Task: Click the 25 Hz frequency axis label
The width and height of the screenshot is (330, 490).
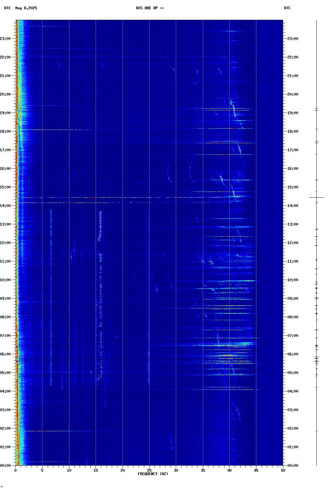Action: point(149,471)
